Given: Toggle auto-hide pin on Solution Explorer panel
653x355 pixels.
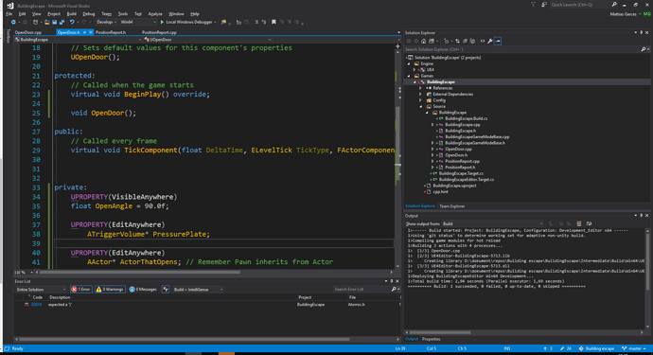Looking at the screenshot, I should pos(641,32).
